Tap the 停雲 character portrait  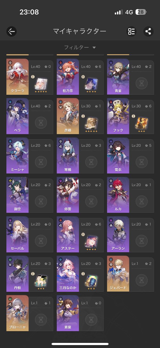point(68,195)
